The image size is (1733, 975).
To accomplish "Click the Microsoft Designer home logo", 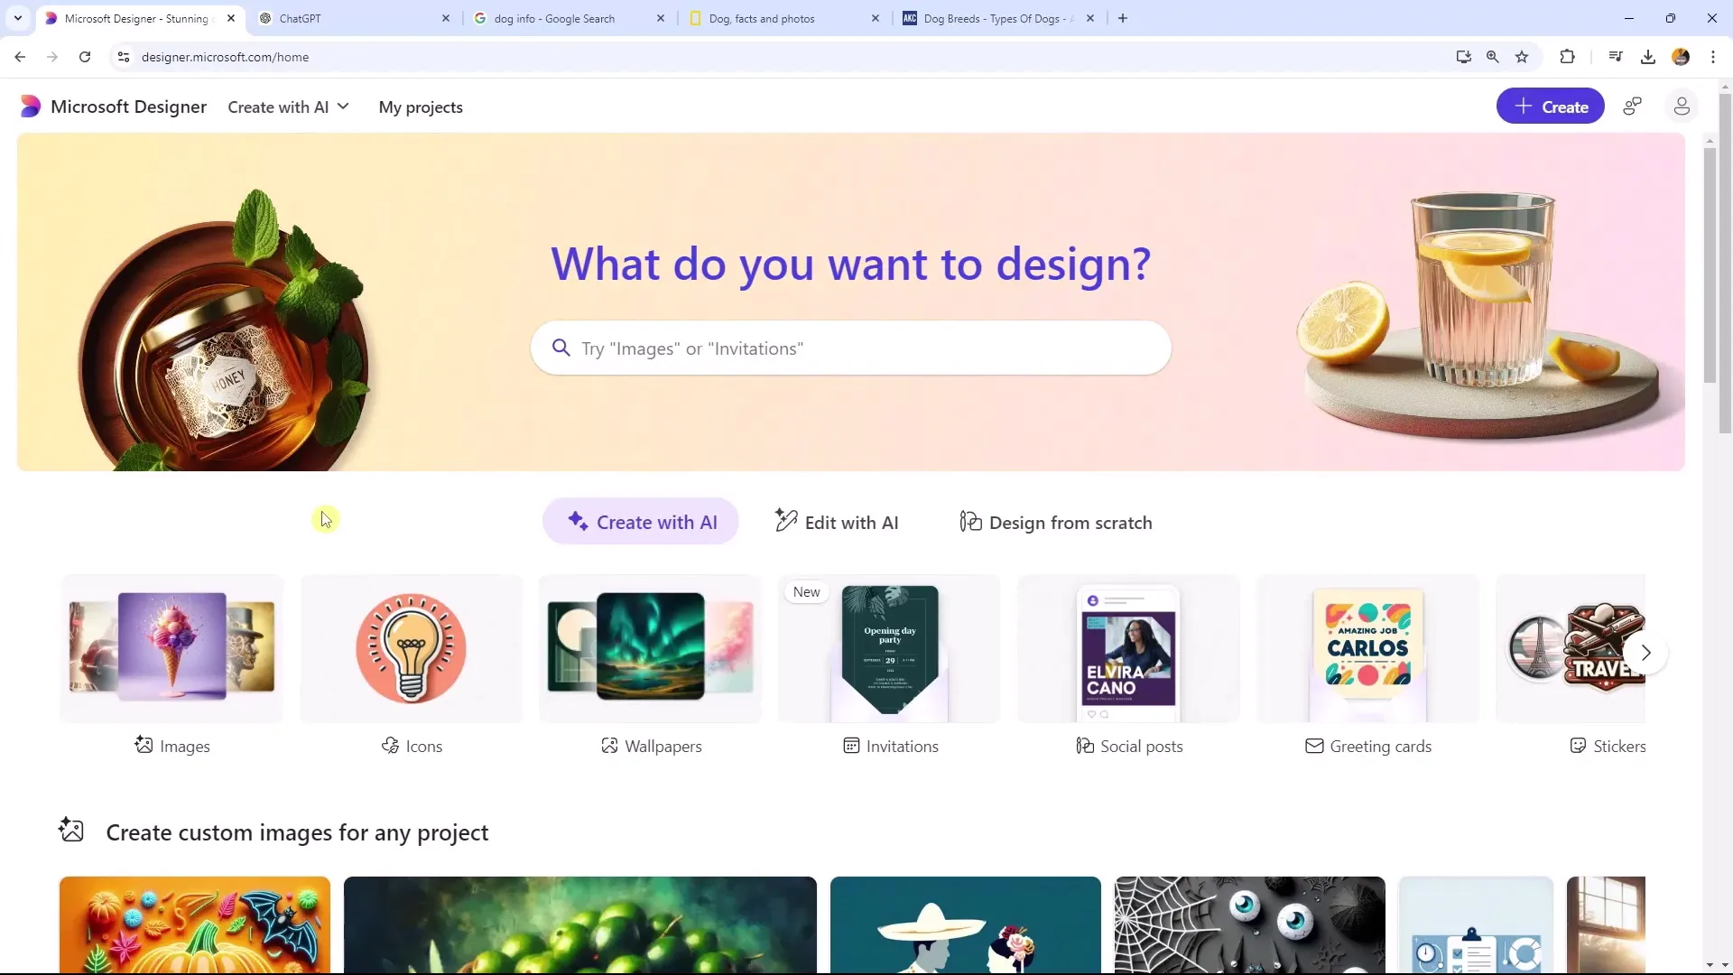I will pos(30,107).
